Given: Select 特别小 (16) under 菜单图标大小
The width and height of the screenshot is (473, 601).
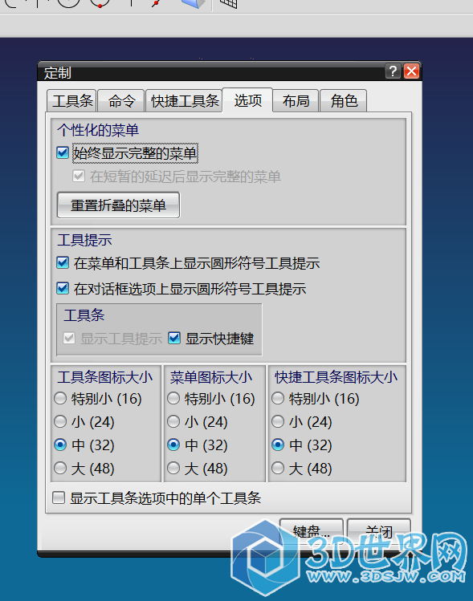Looking at the screenshot, I should pos(173,399).
